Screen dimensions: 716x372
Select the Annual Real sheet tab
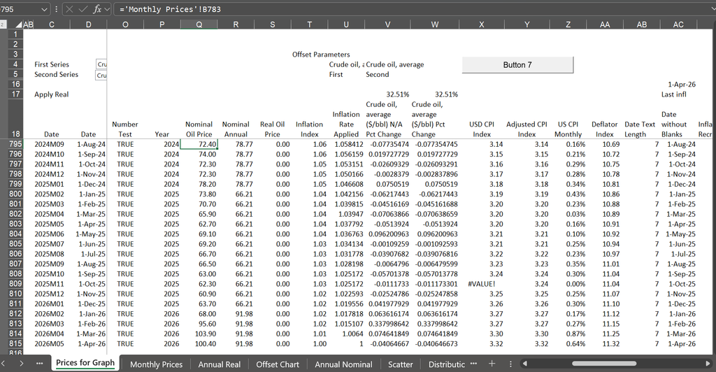click(x=219, y=364)
